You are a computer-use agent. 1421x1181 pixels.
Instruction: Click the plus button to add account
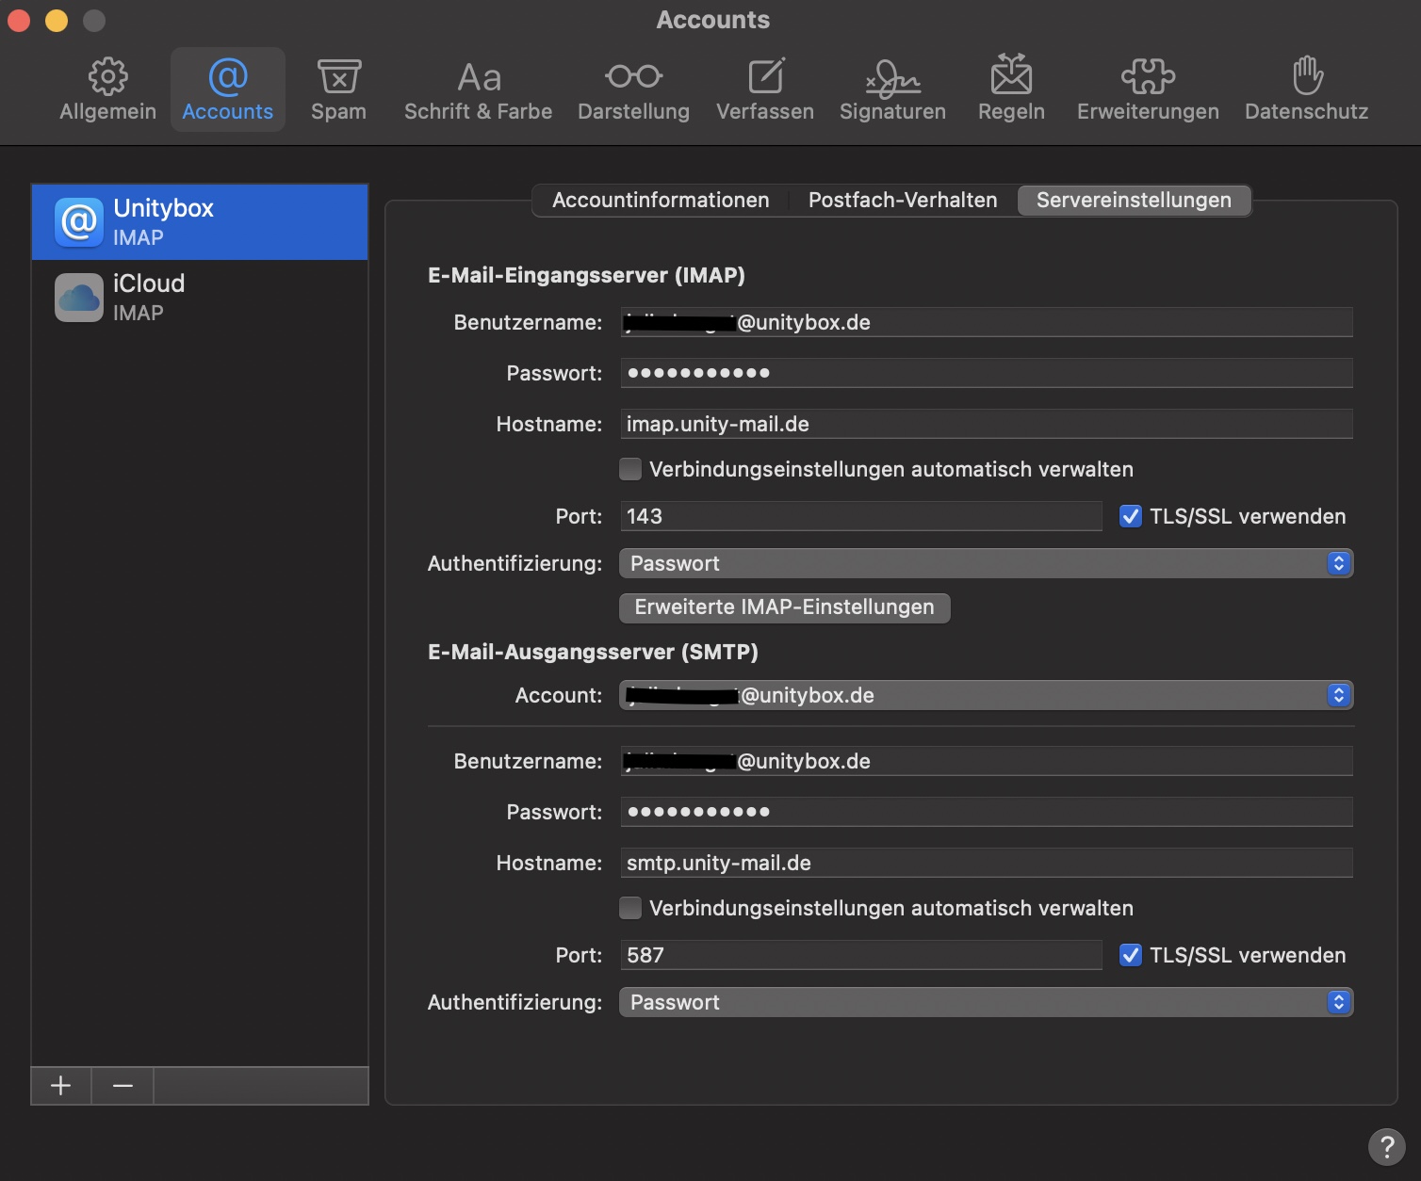pyautogui.click(x=61, y=1086)
